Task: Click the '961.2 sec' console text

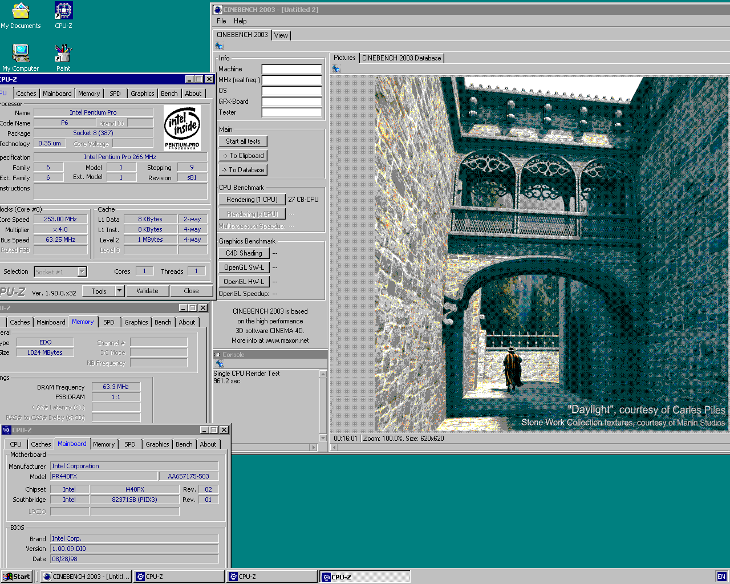Action: click(227, 381)
